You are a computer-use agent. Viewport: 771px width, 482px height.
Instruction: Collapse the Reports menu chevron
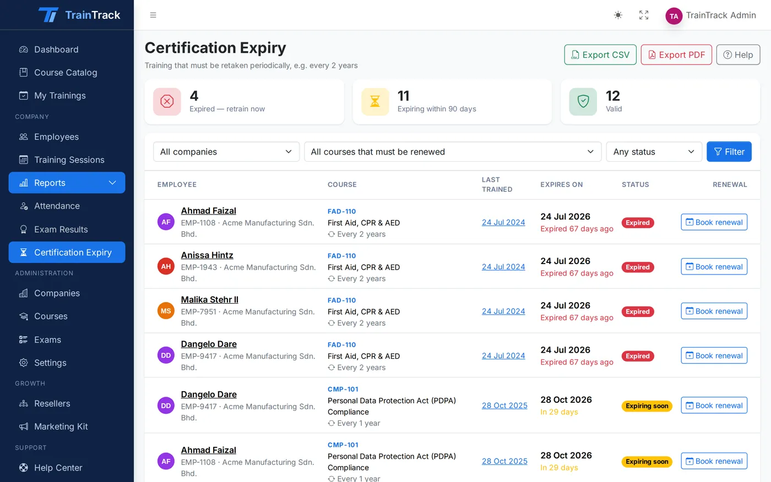(x=112, y=183)
